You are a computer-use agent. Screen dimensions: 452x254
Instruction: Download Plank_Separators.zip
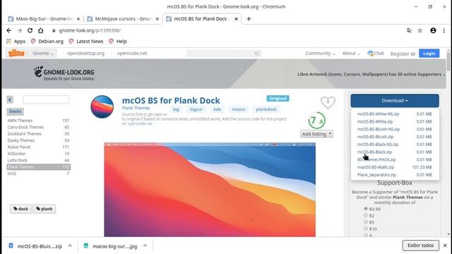pos(376,174)
